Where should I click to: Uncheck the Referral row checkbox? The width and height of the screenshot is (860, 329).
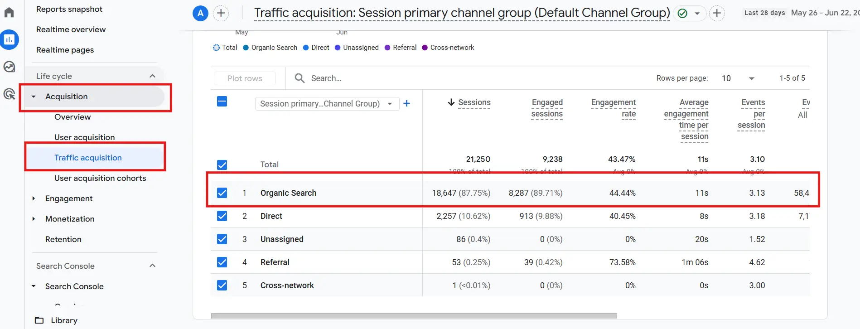(x=222, y=262)
